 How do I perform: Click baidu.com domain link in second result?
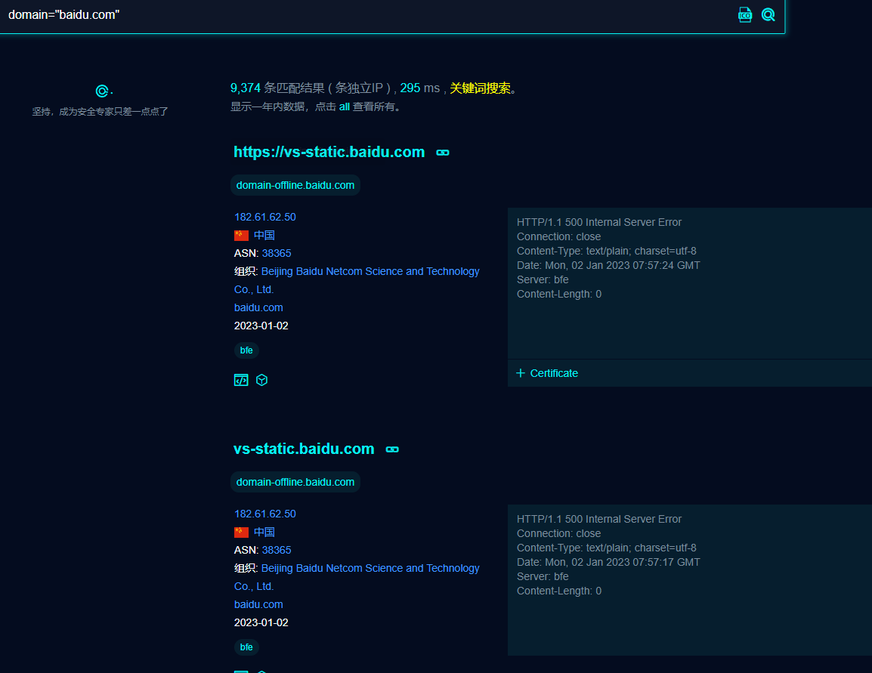258,604
